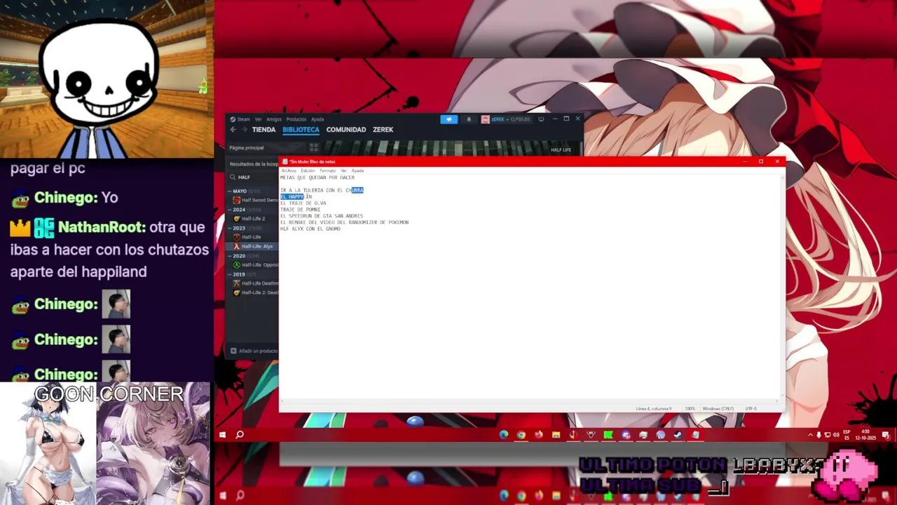Switch to Notepad via taskbar icon

[x=695, y=435]
